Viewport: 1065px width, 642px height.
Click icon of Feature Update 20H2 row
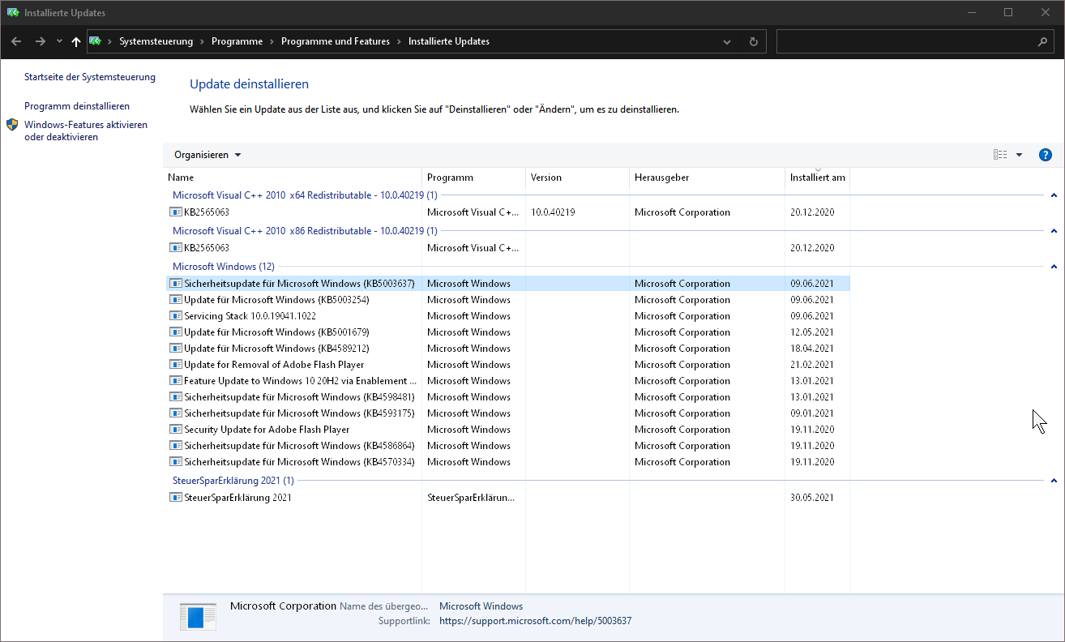point(176,381)
